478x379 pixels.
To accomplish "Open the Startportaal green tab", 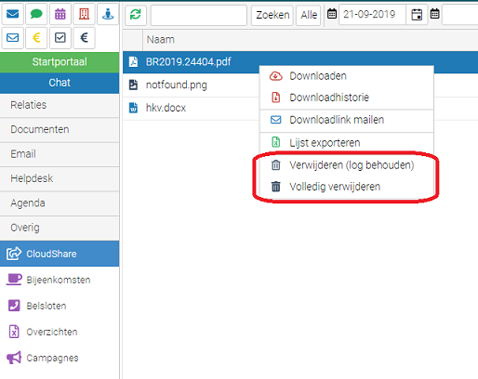I will coord(60,62).
